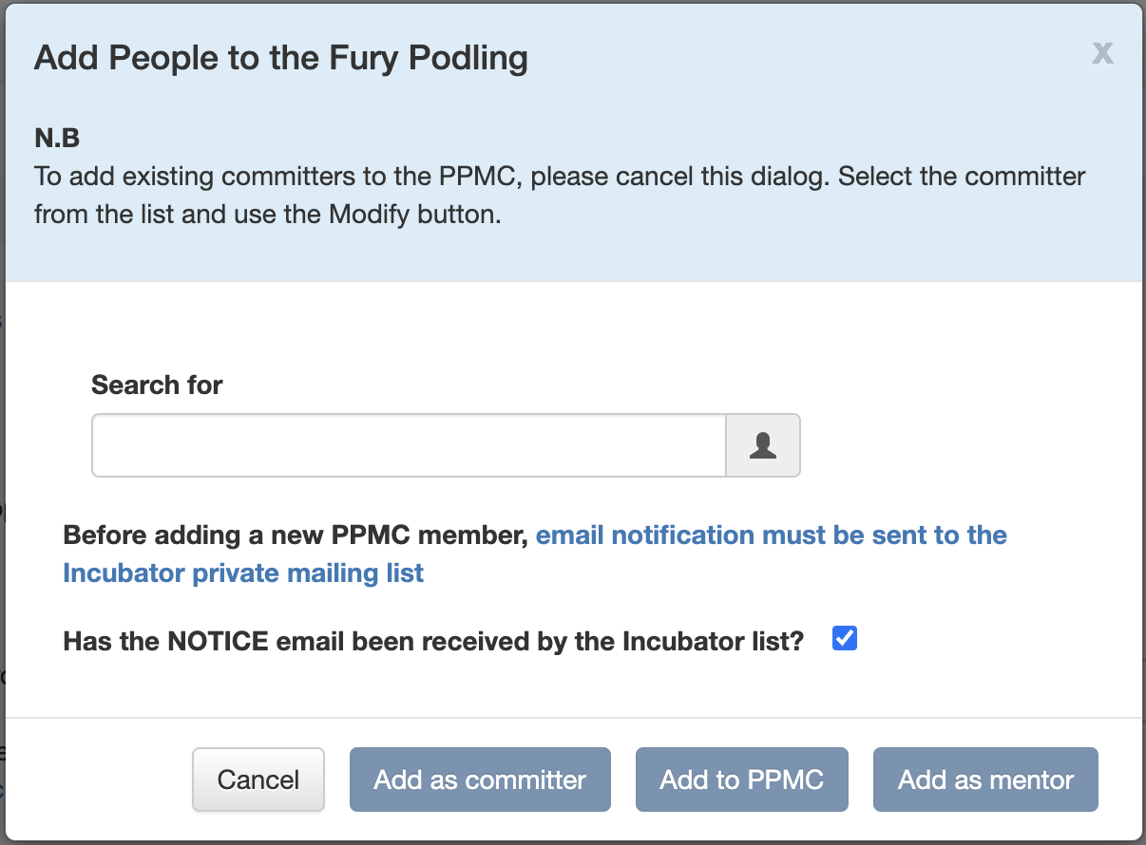Click the bold 'N.B' heading
This screenshot has width=1146, height=845.
57,139
